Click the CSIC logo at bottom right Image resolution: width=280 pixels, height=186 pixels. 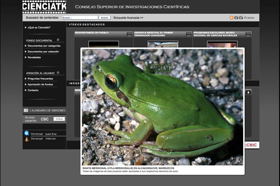click(252, 145)
